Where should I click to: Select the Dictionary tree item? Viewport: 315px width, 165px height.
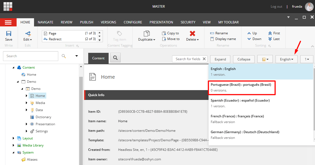(41, 117)
